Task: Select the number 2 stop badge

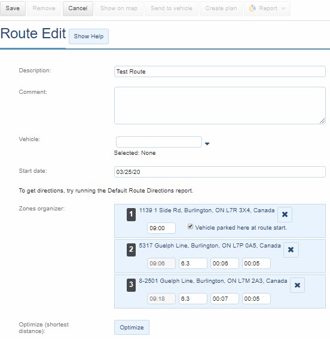Action: tap(131, 250)
